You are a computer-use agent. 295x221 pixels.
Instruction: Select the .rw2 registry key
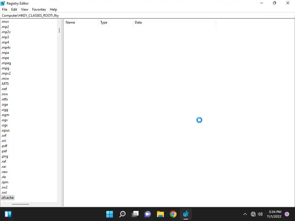click(4, 187)
